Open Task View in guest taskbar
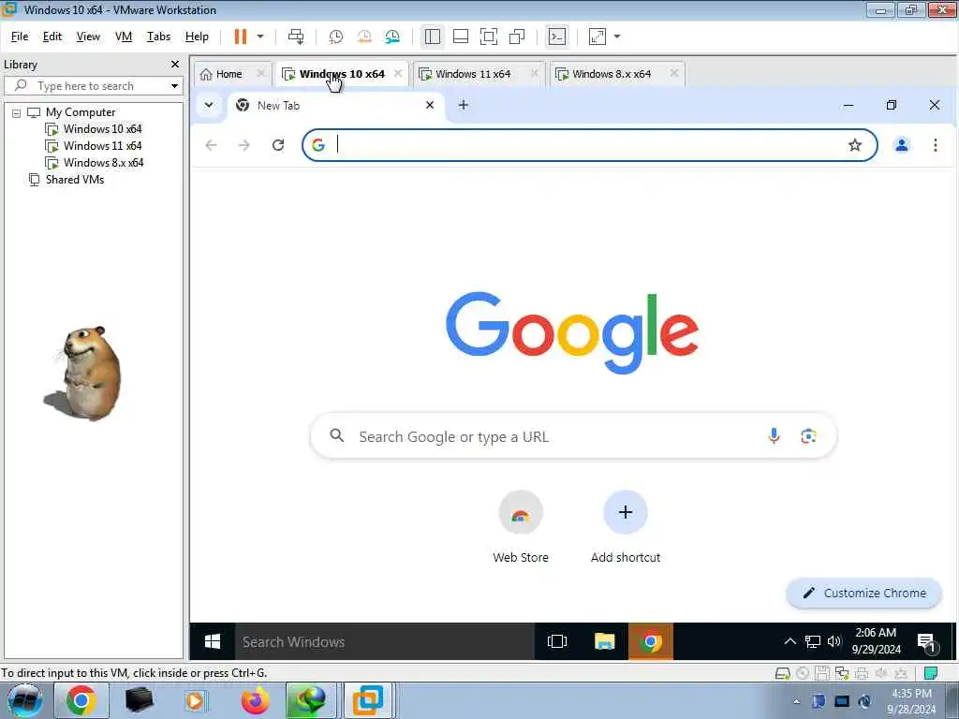This screenshot has width=959, height=719. 557,641
